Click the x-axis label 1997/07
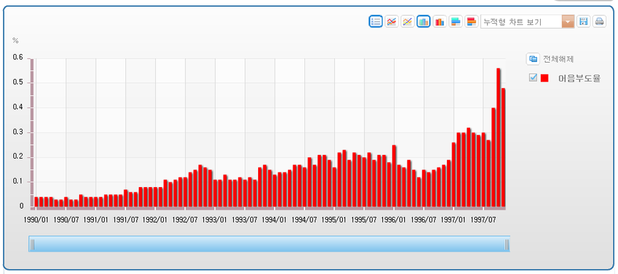Image resolution: width=618 pixels, height=274 pixels. 483,219
